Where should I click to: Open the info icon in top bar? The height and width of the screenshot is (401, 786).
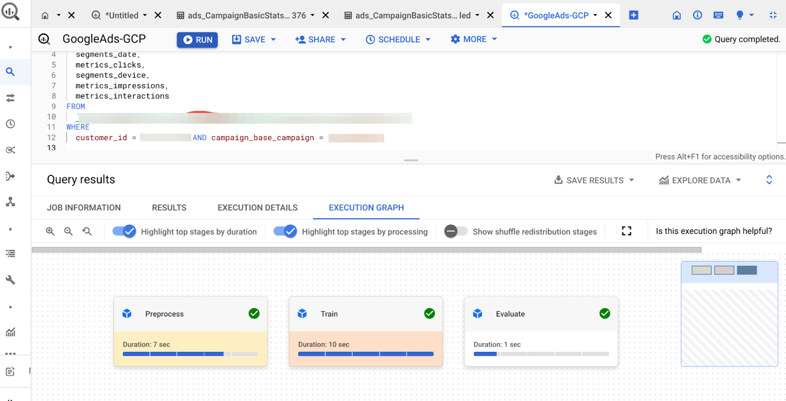[x=698, y=15]
